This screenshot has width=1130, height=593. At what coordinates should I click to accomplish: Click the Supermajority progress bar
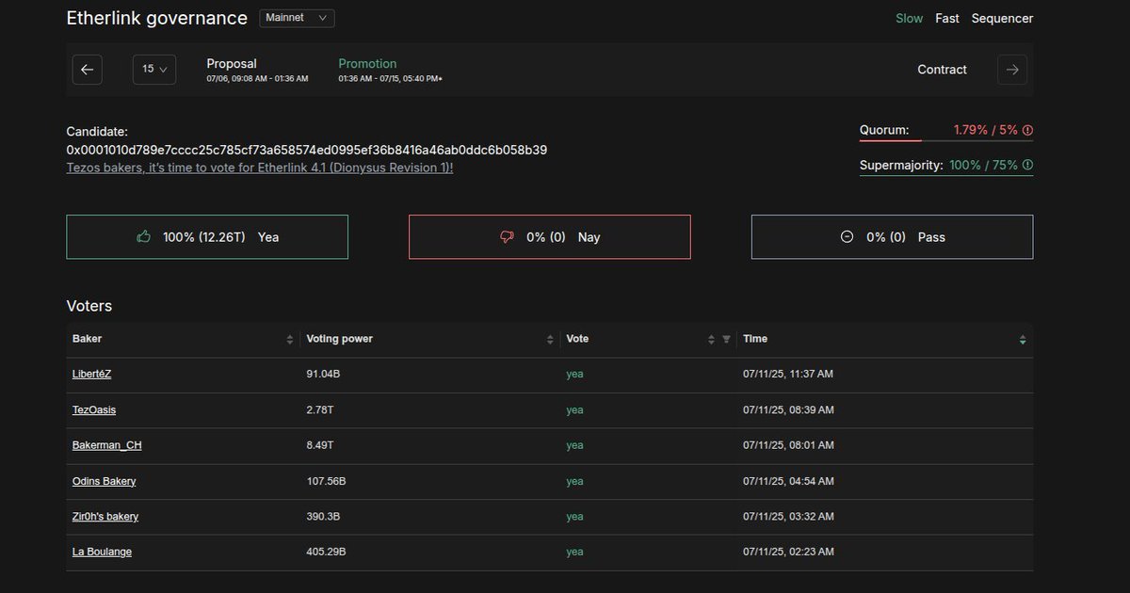945,175
